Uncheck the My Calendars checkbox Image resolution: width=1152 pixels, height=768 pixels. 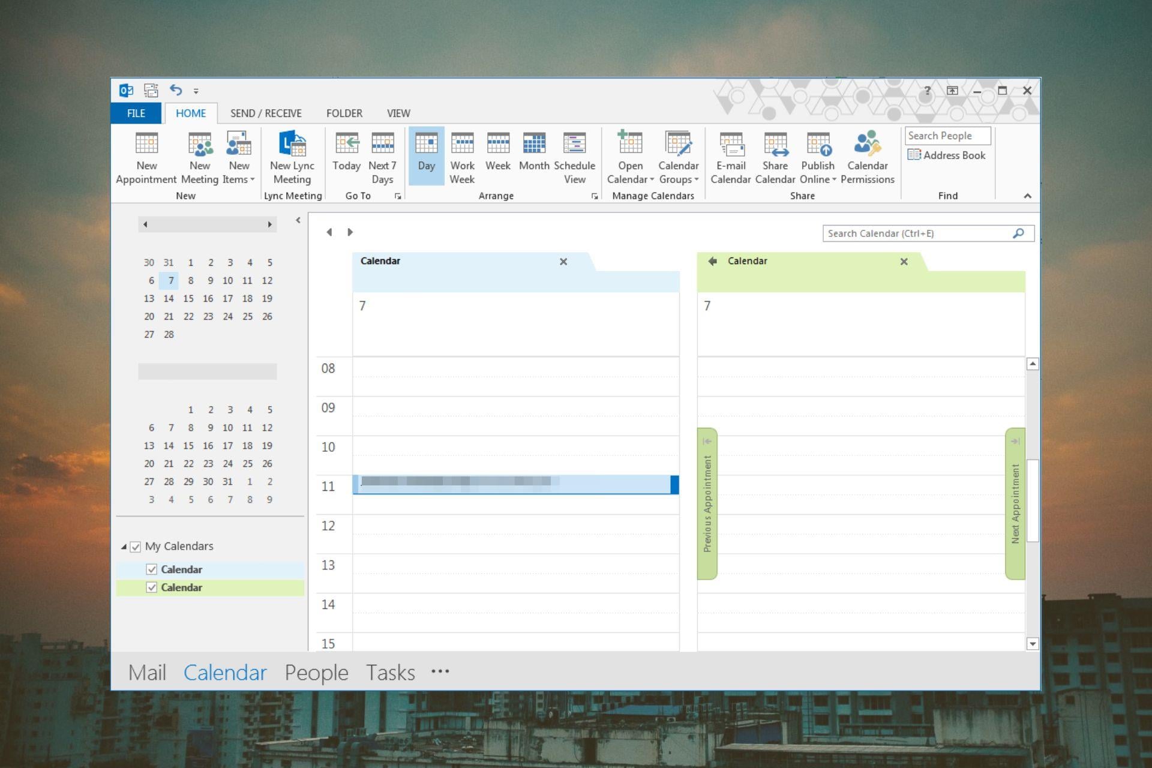136,547
